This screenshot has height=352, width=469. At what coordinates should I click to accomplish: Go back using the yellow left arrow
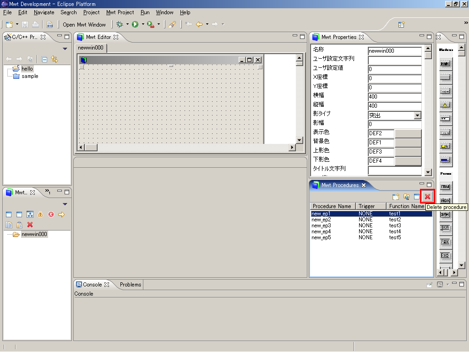click(199, 24)
